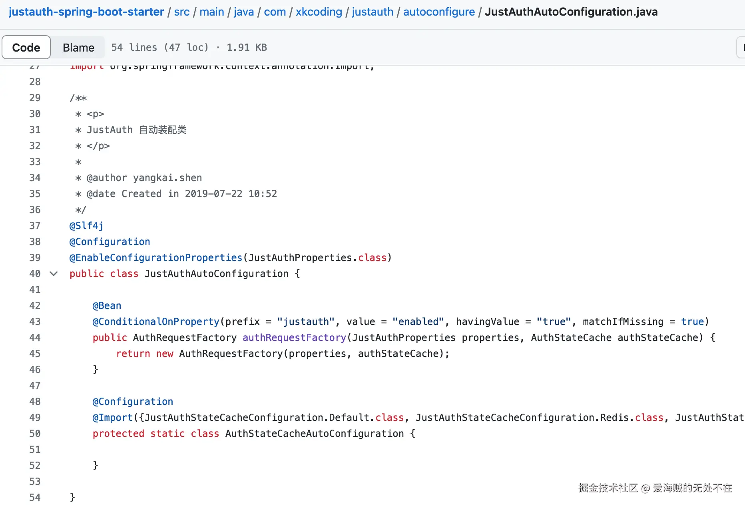
Task: Click line number 50 in the gutter
Action: (x=35, y=434)
